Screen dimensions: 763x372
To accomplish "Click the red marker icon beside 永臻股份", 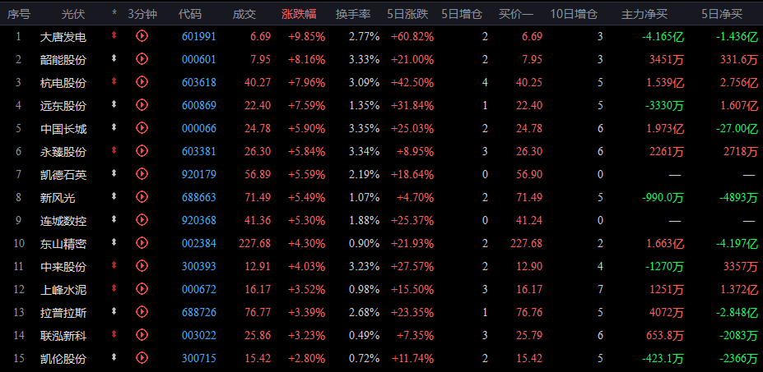I will (x=114, y=150).
